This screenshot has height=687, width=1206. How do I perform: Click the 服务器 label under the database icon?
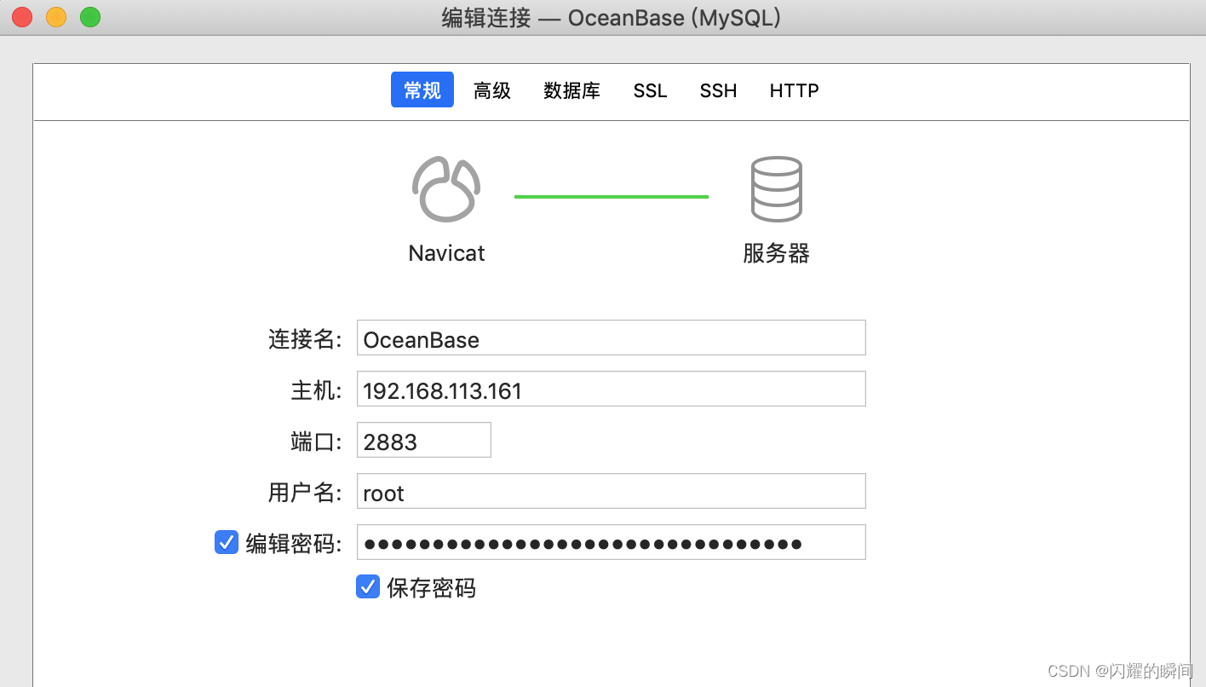776,253
